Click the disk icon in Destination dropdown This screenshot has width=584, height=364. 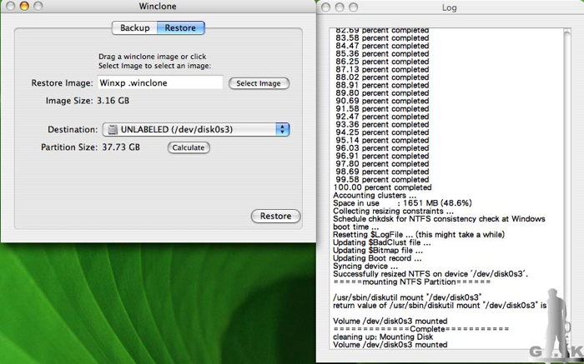(x=113, y=129)
